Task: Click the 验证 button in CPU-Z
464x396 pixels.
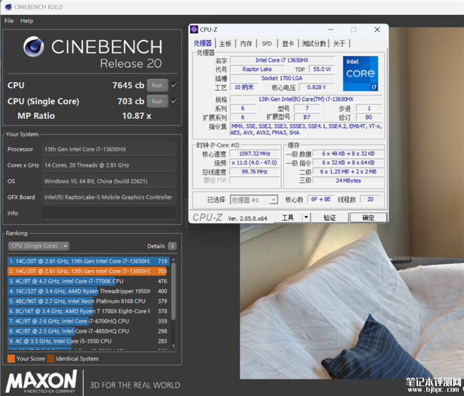Action: [329, 218]
